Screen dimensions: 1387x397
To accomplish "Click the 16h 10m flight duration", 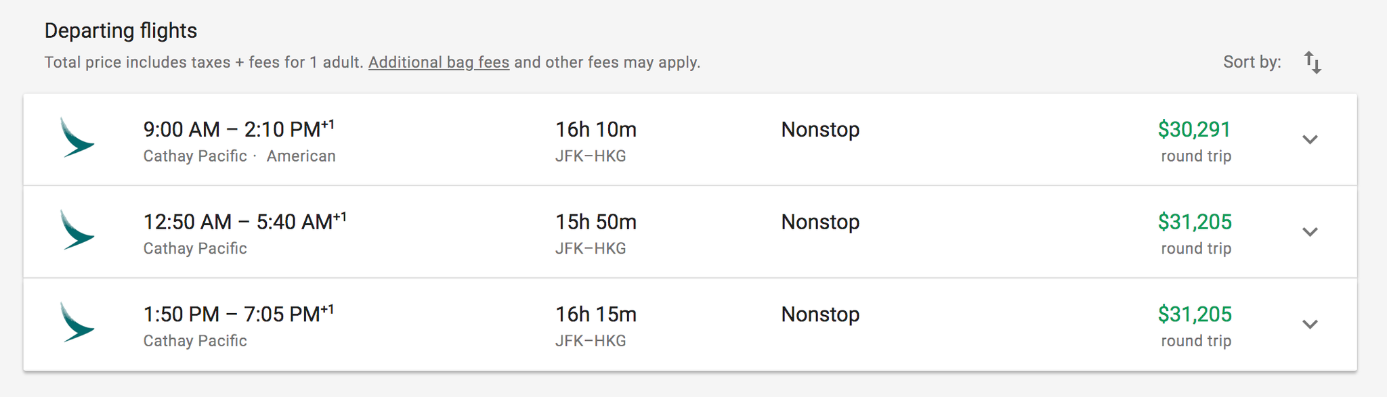I will (596, 130).
